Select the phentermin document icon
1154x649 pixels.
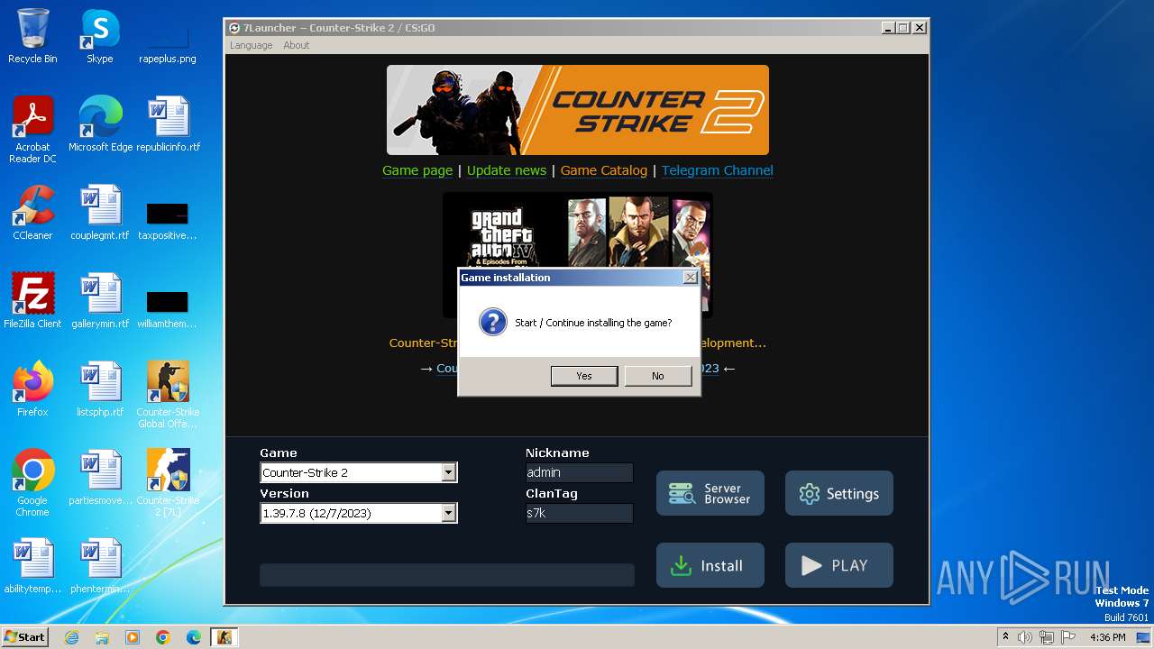[x=100, y=566]
